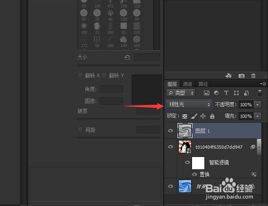Select the t010404f6350d7dd947 layer name
Image resolution: width=268 pixels, height=206 pixels.
coord(219,147)
